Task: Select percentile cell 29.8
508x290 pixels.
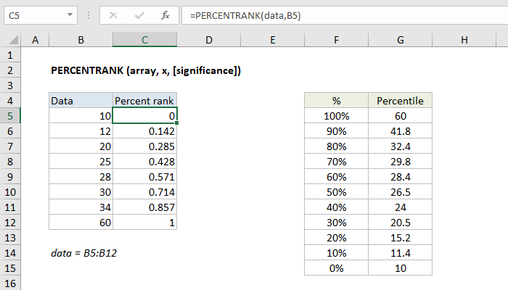Action: [401, 162]
